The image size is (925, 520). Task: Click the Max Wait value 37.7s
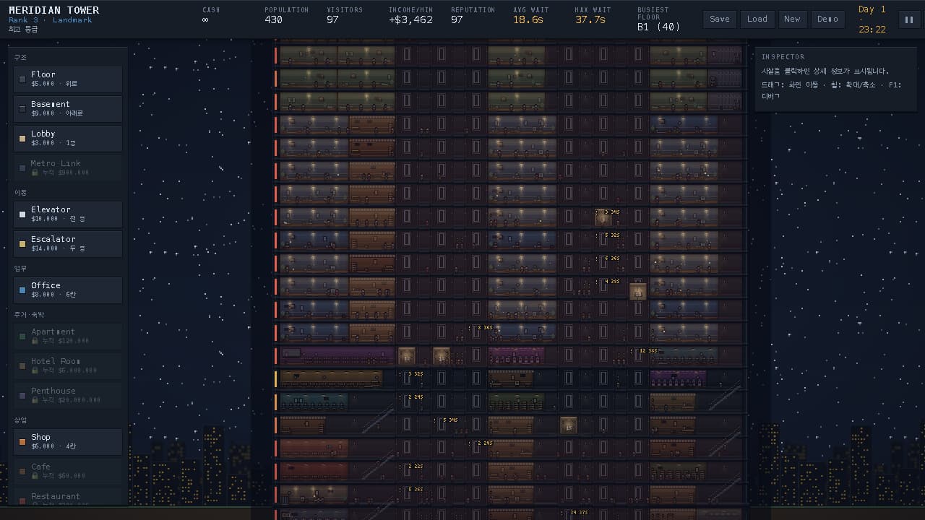[590, 19]
